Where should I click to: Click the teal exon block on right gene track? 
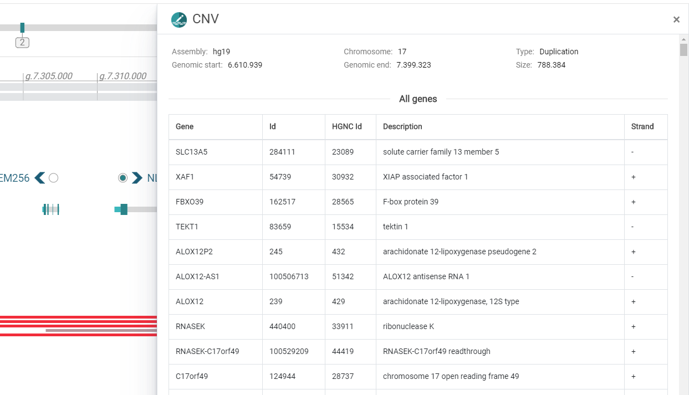[x=123, y=209]
